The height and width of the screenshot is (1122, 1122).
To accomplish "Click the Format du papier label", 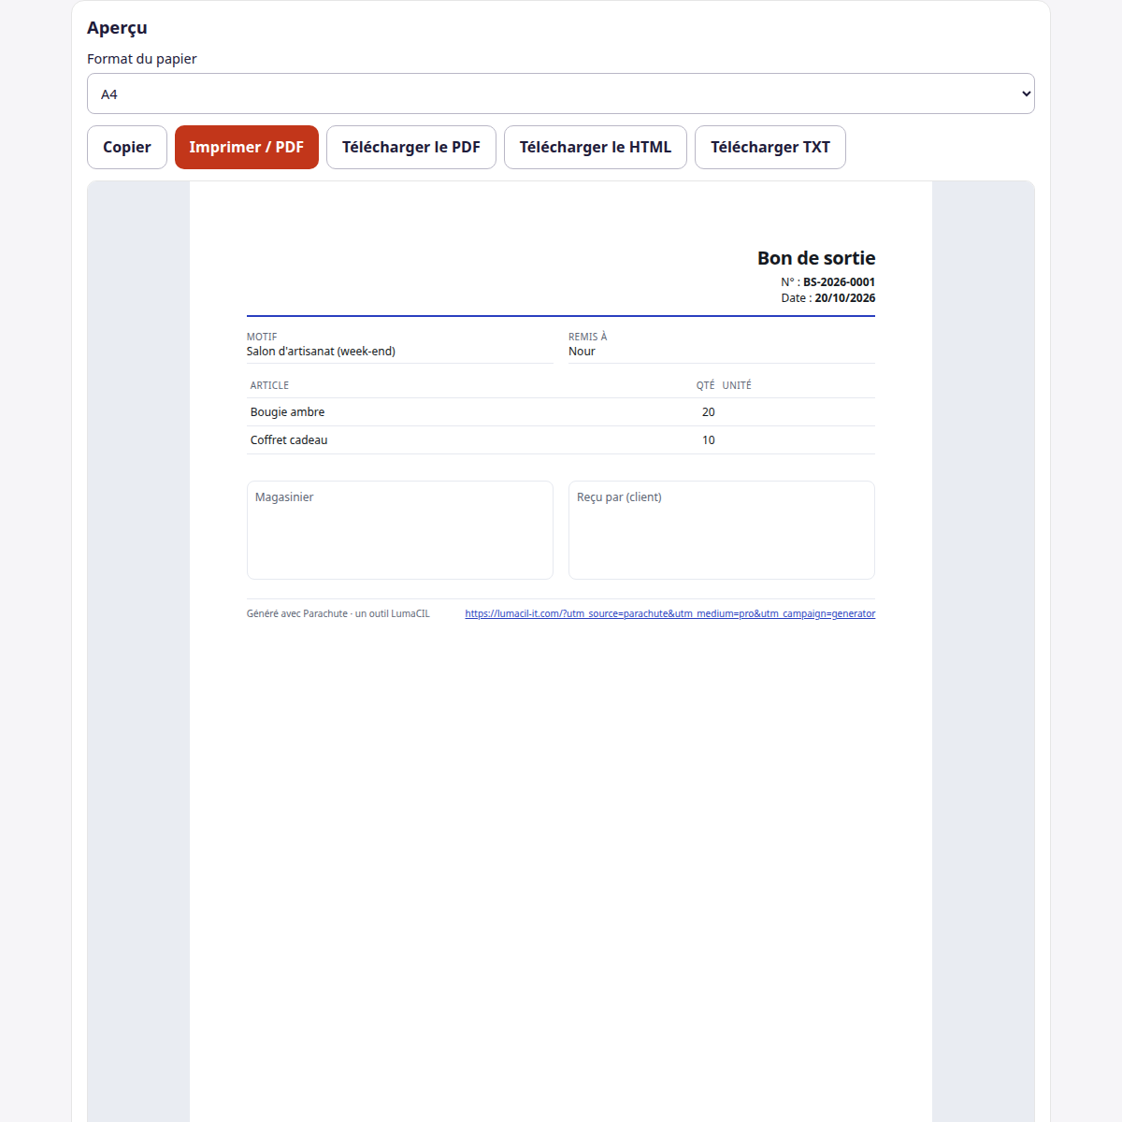I will tap(142, 59).
